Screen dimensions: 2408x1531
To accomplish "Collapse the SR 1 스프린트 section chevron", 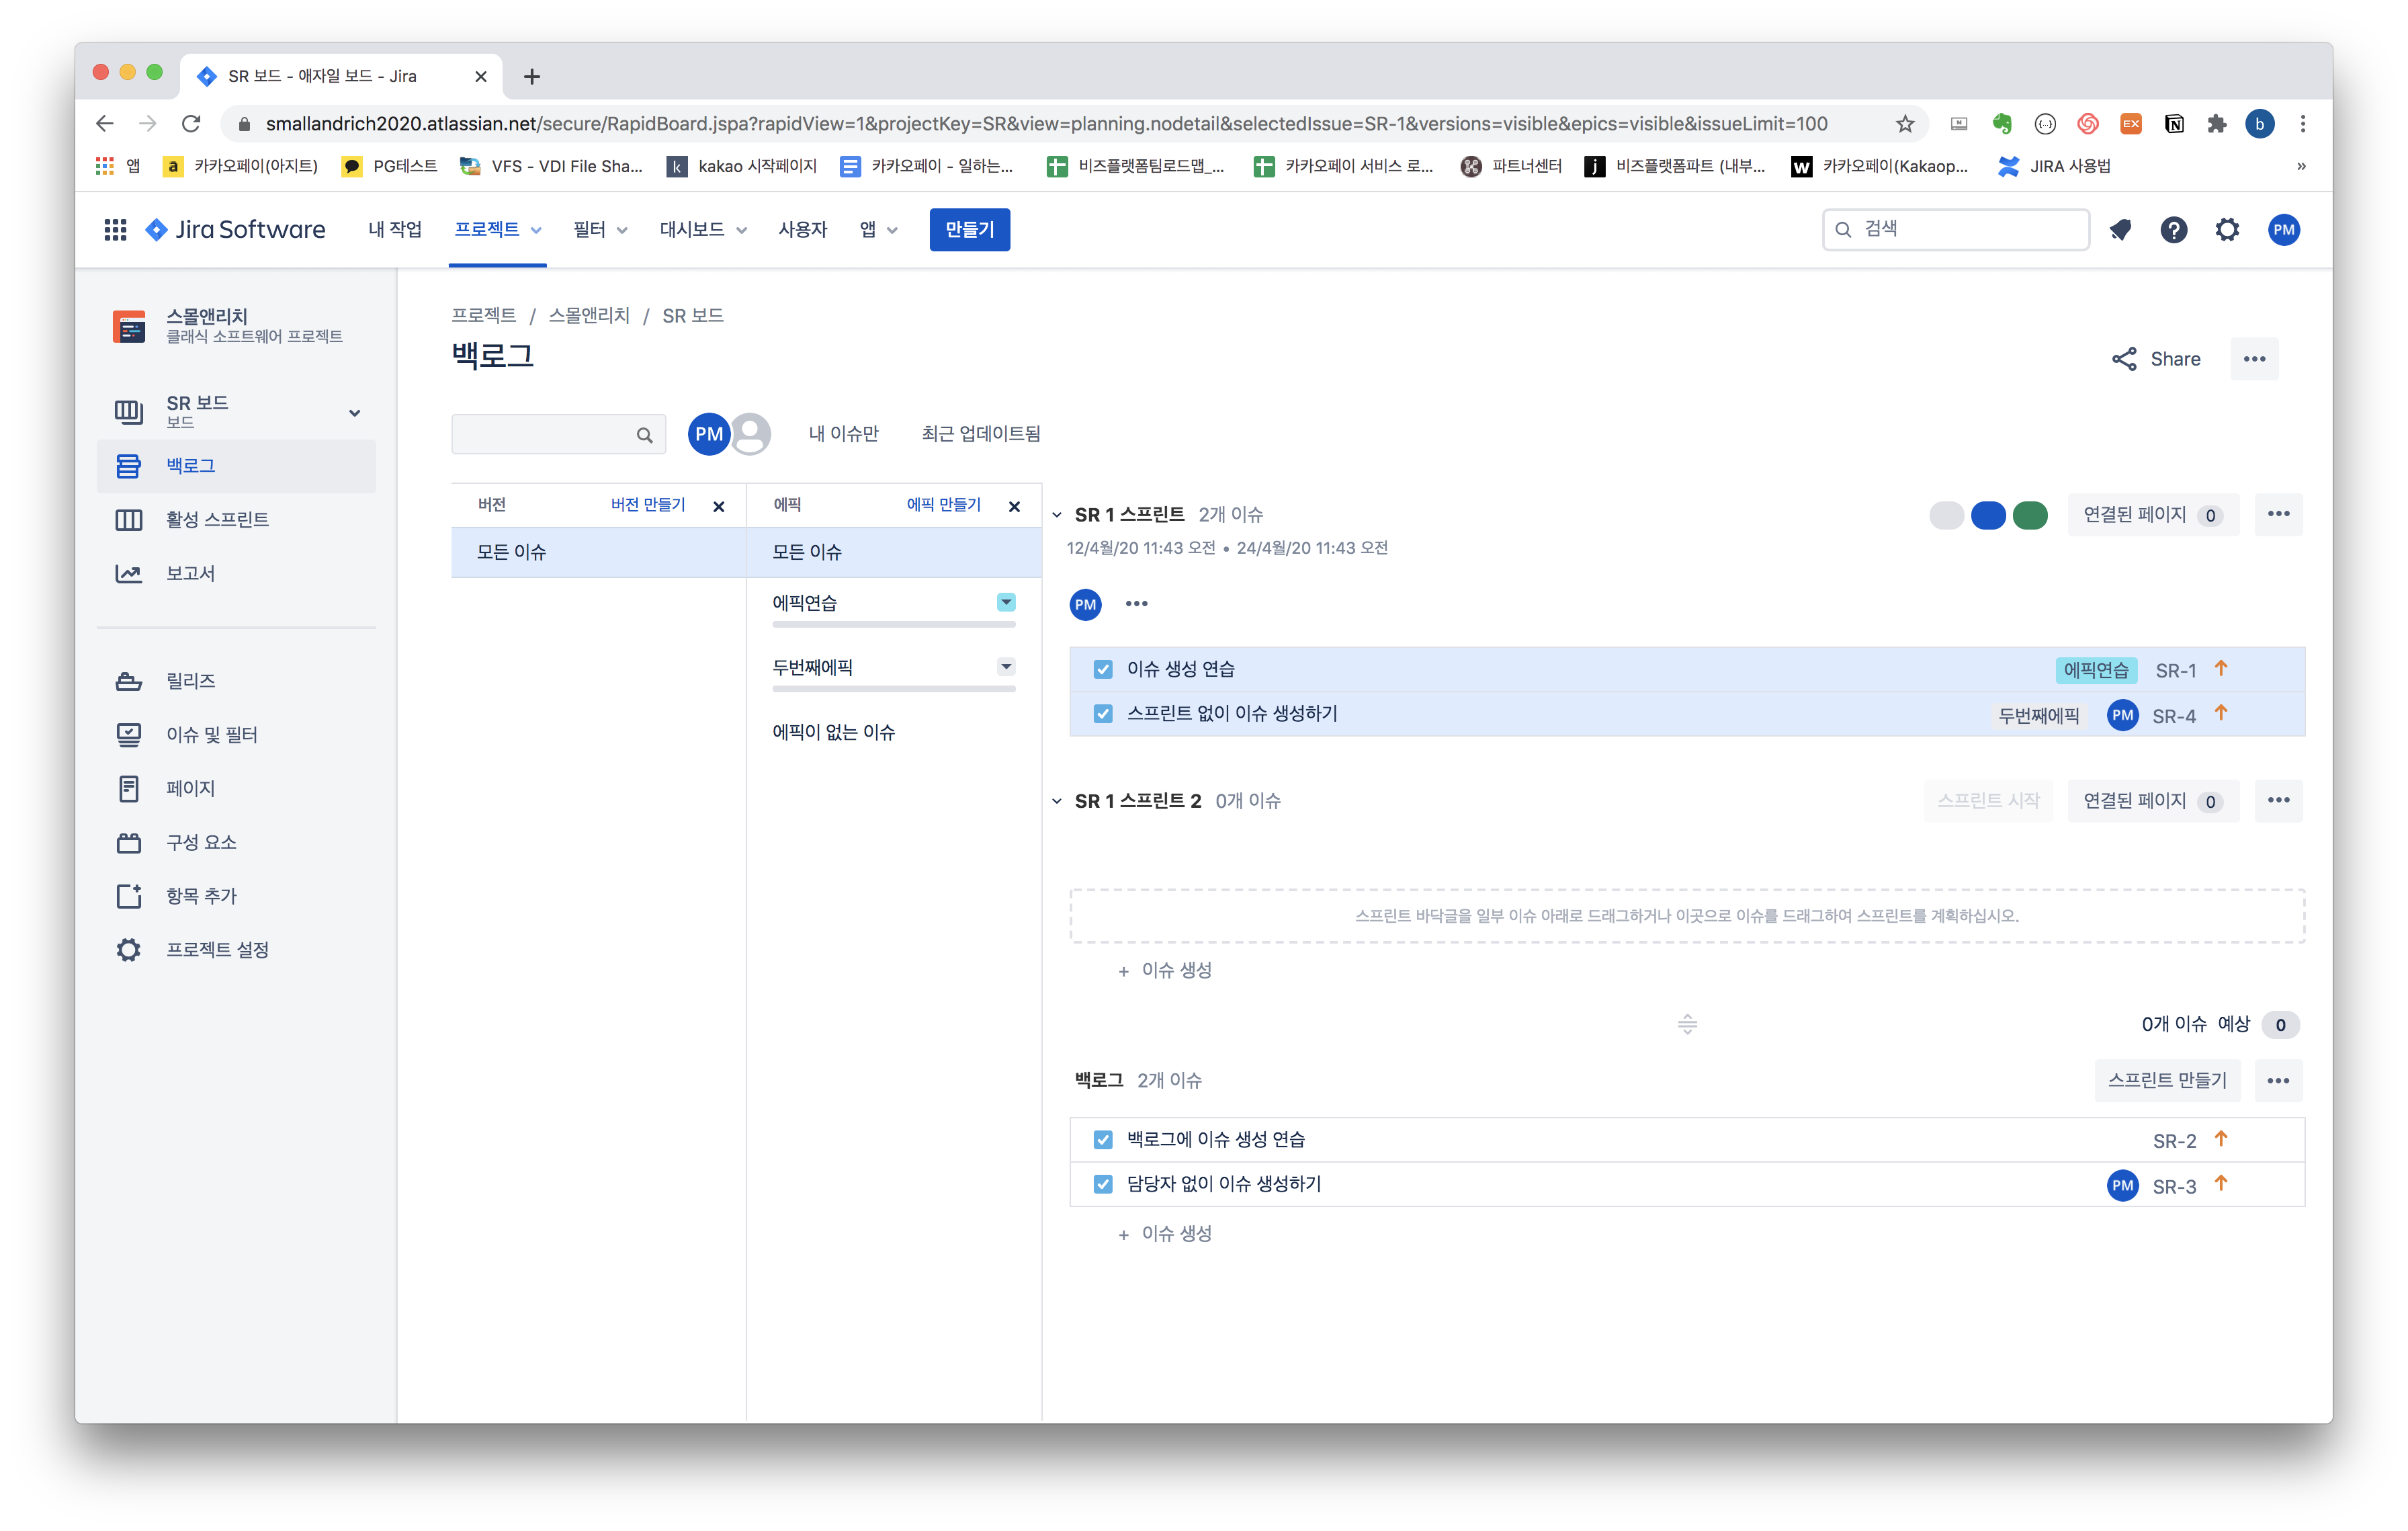I will tap(1057, 515).
